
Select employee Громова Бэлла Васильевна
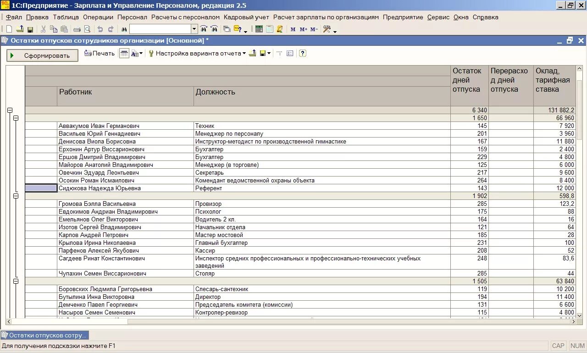click(x=125, y=204)
